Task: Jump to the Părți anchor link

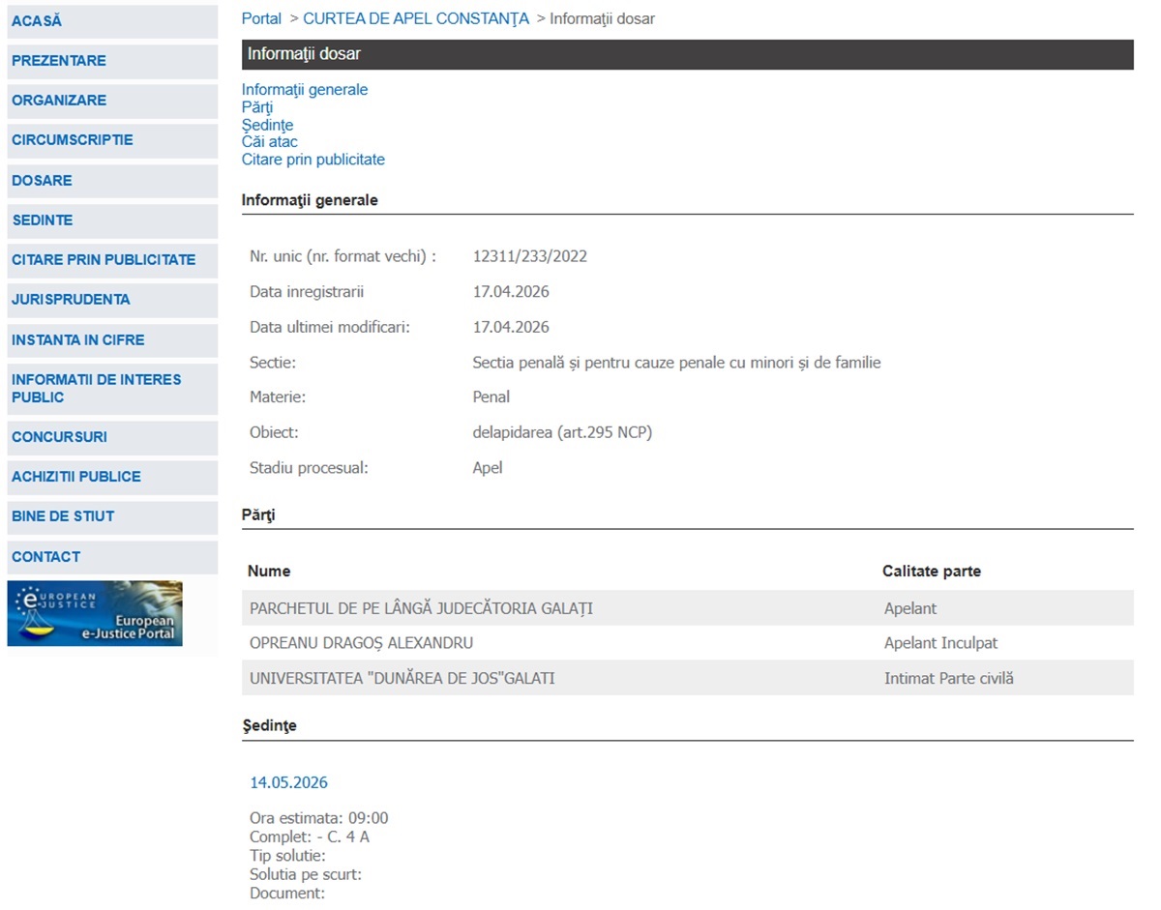Action: tap(257, 107)
